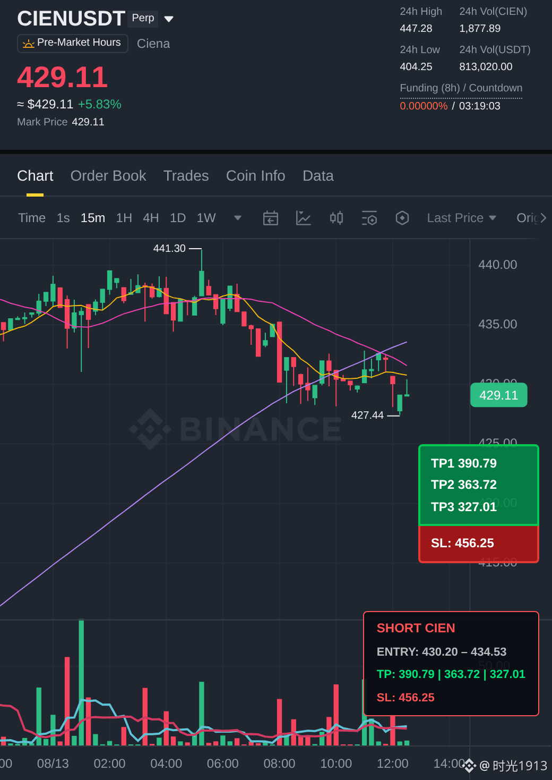Open the candlestick chart style icon
Screen dimensions: 552x780
pos(337,218)
